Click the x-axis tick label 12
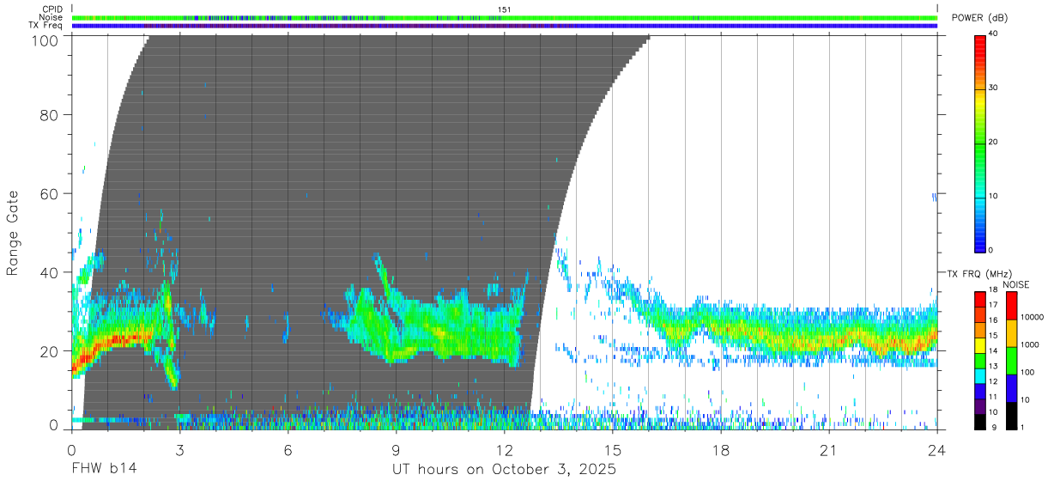 504,450
